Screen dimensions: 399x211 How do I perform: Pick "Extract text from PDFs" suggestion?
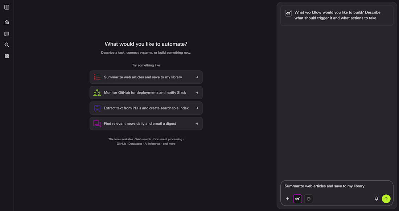[x=146, y=108]
